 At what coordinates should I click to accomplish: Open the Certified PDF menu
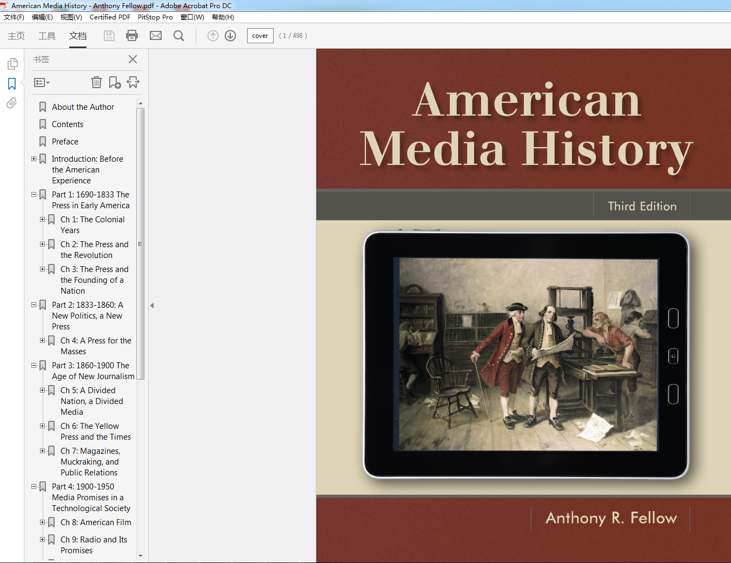(x=110, y=17)
